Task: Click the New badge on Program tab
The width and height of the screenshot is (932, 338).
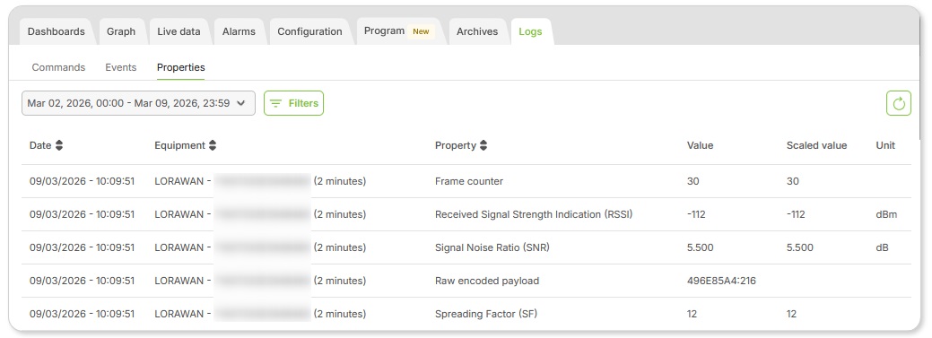Action: point(421,31)
